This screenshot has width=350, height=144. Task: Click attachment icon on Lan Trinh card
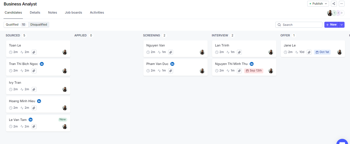click(239, 52)
